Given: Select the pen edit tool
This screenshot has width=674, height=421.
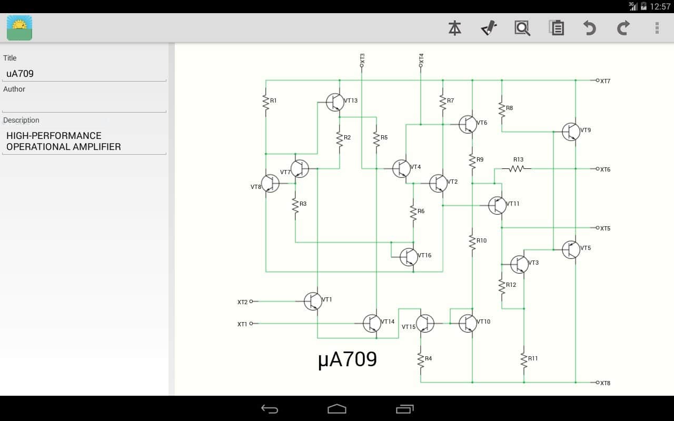Looking at the screenshot, I should click(x=489, y=28).
